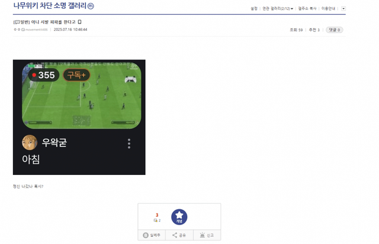The width and height of the screenshot is (379, 244).
Task: Select 이용안내 in the header menu
Action: click(328, 9)
